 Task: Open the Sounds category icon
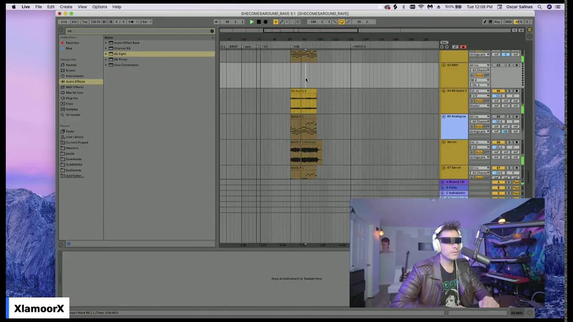point(63,65)
